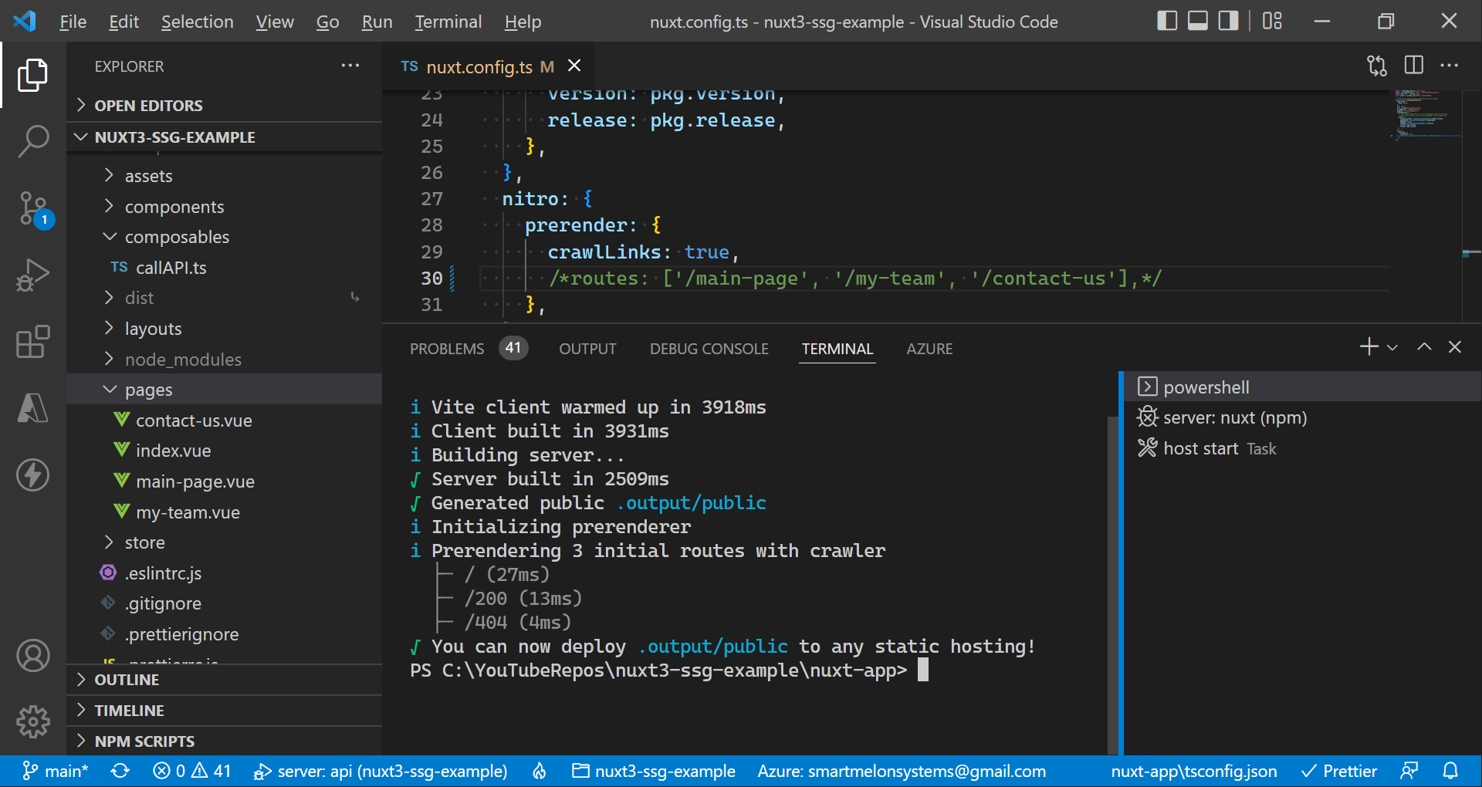The width and height of the screenshot is (1482, 787).
Task: Split the editor to the right
Action: click(1413, 66)
